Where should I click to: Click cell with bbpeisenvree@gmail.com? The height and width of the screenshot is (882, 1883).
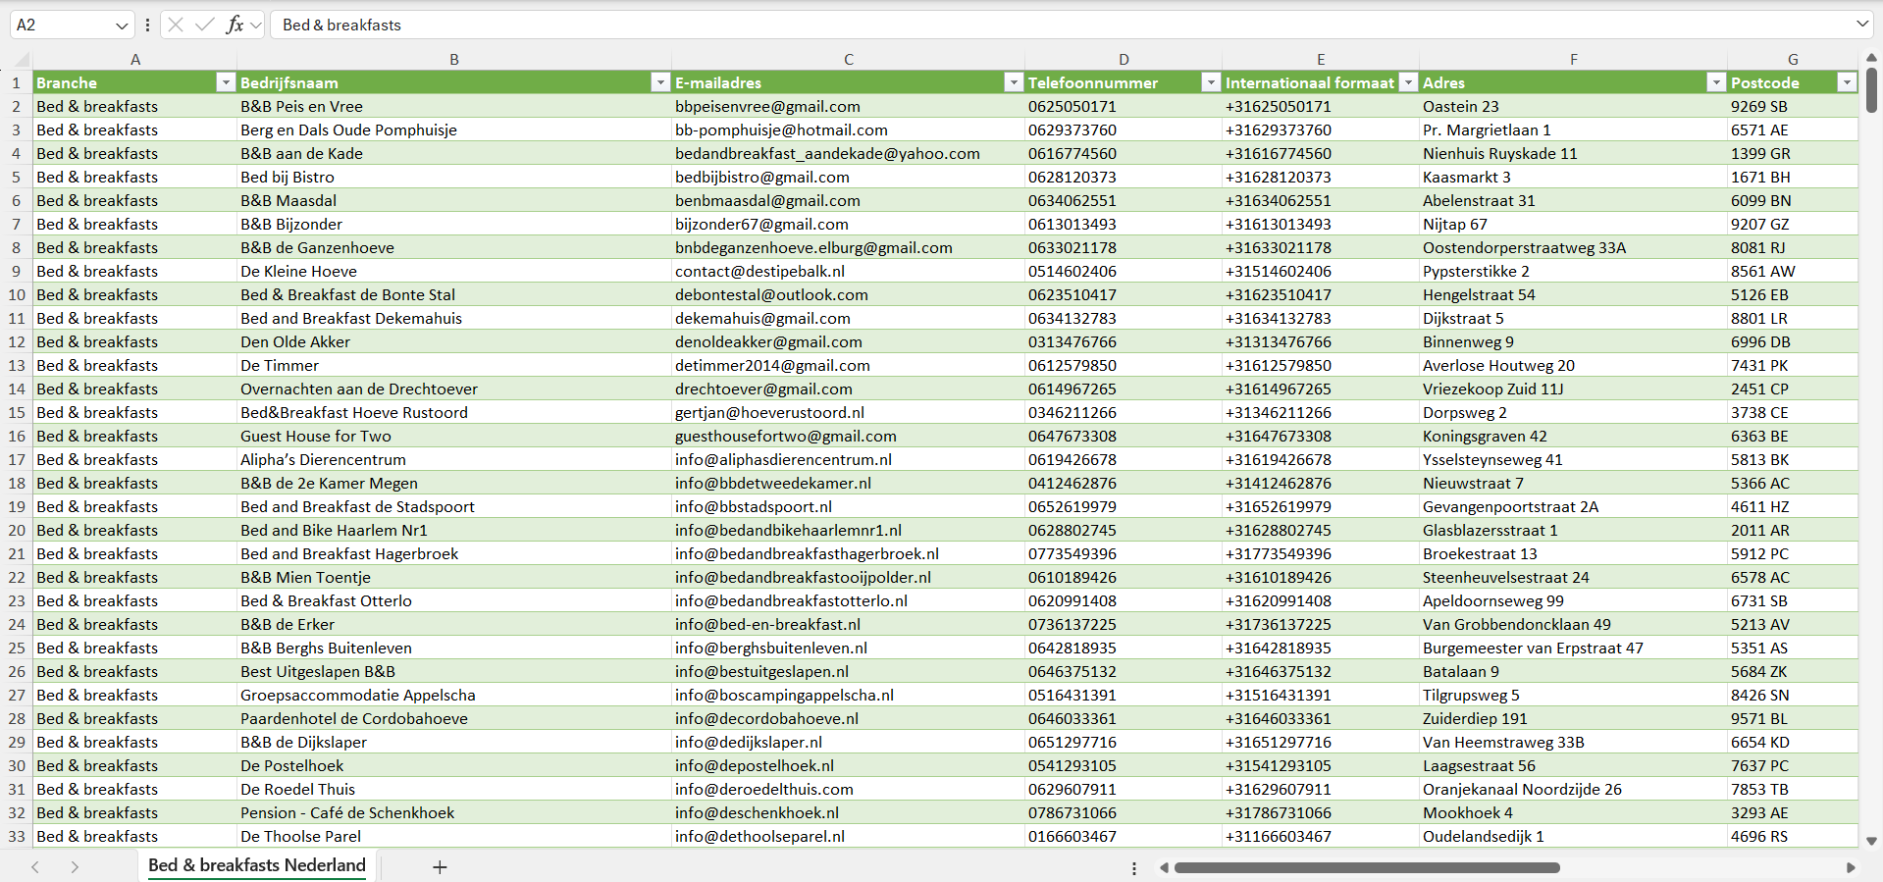[x=767, y=106]
